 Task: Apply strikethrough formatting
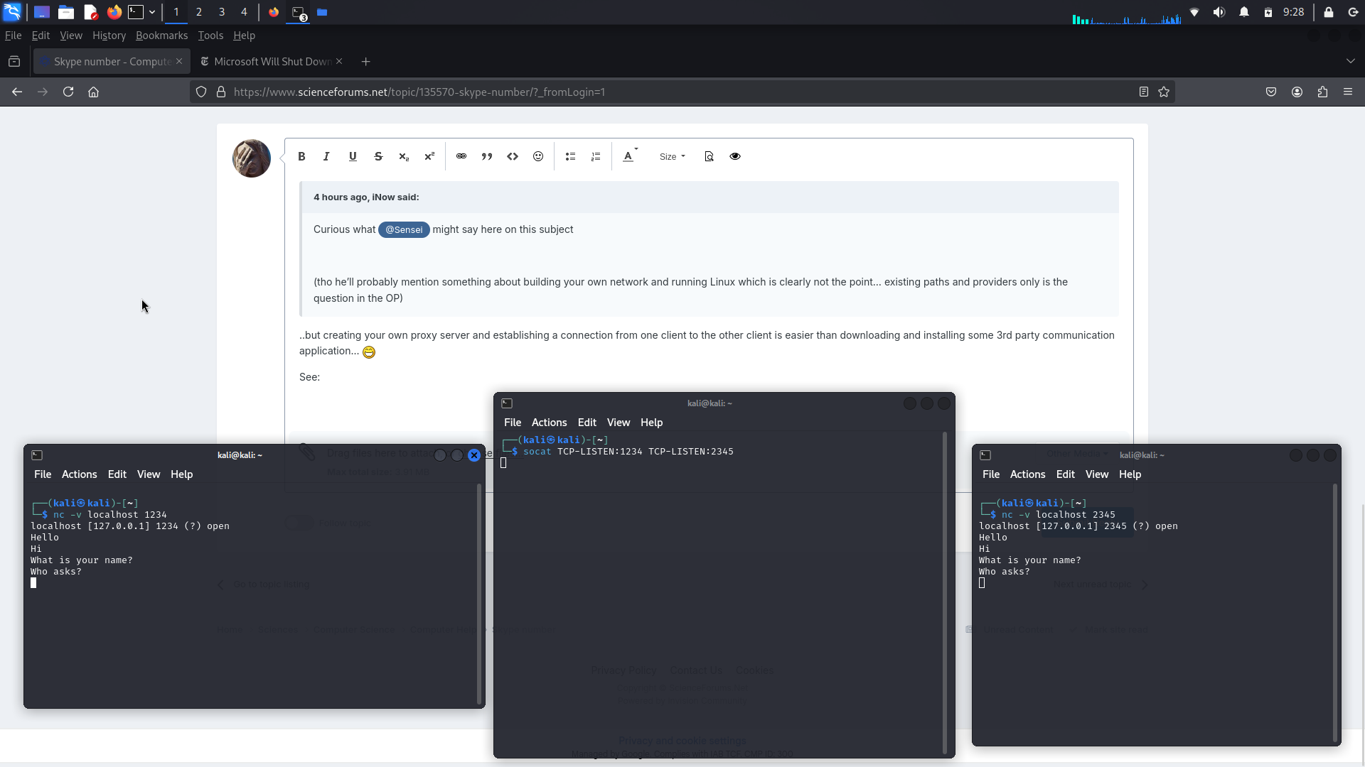click(x=378, y=156)
